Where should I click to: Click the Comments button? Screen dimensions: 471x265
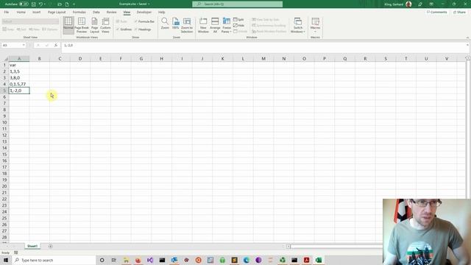[x=437, y=13]
